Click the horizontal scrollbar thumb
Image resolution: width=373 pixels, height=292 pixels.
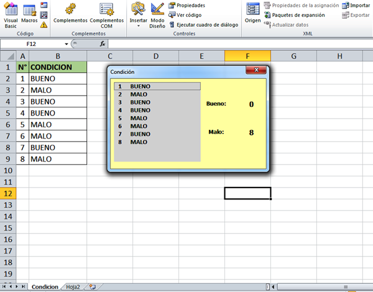pos(326,287)
